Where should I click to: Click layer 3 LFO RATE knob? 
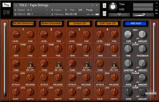(72, 92)
